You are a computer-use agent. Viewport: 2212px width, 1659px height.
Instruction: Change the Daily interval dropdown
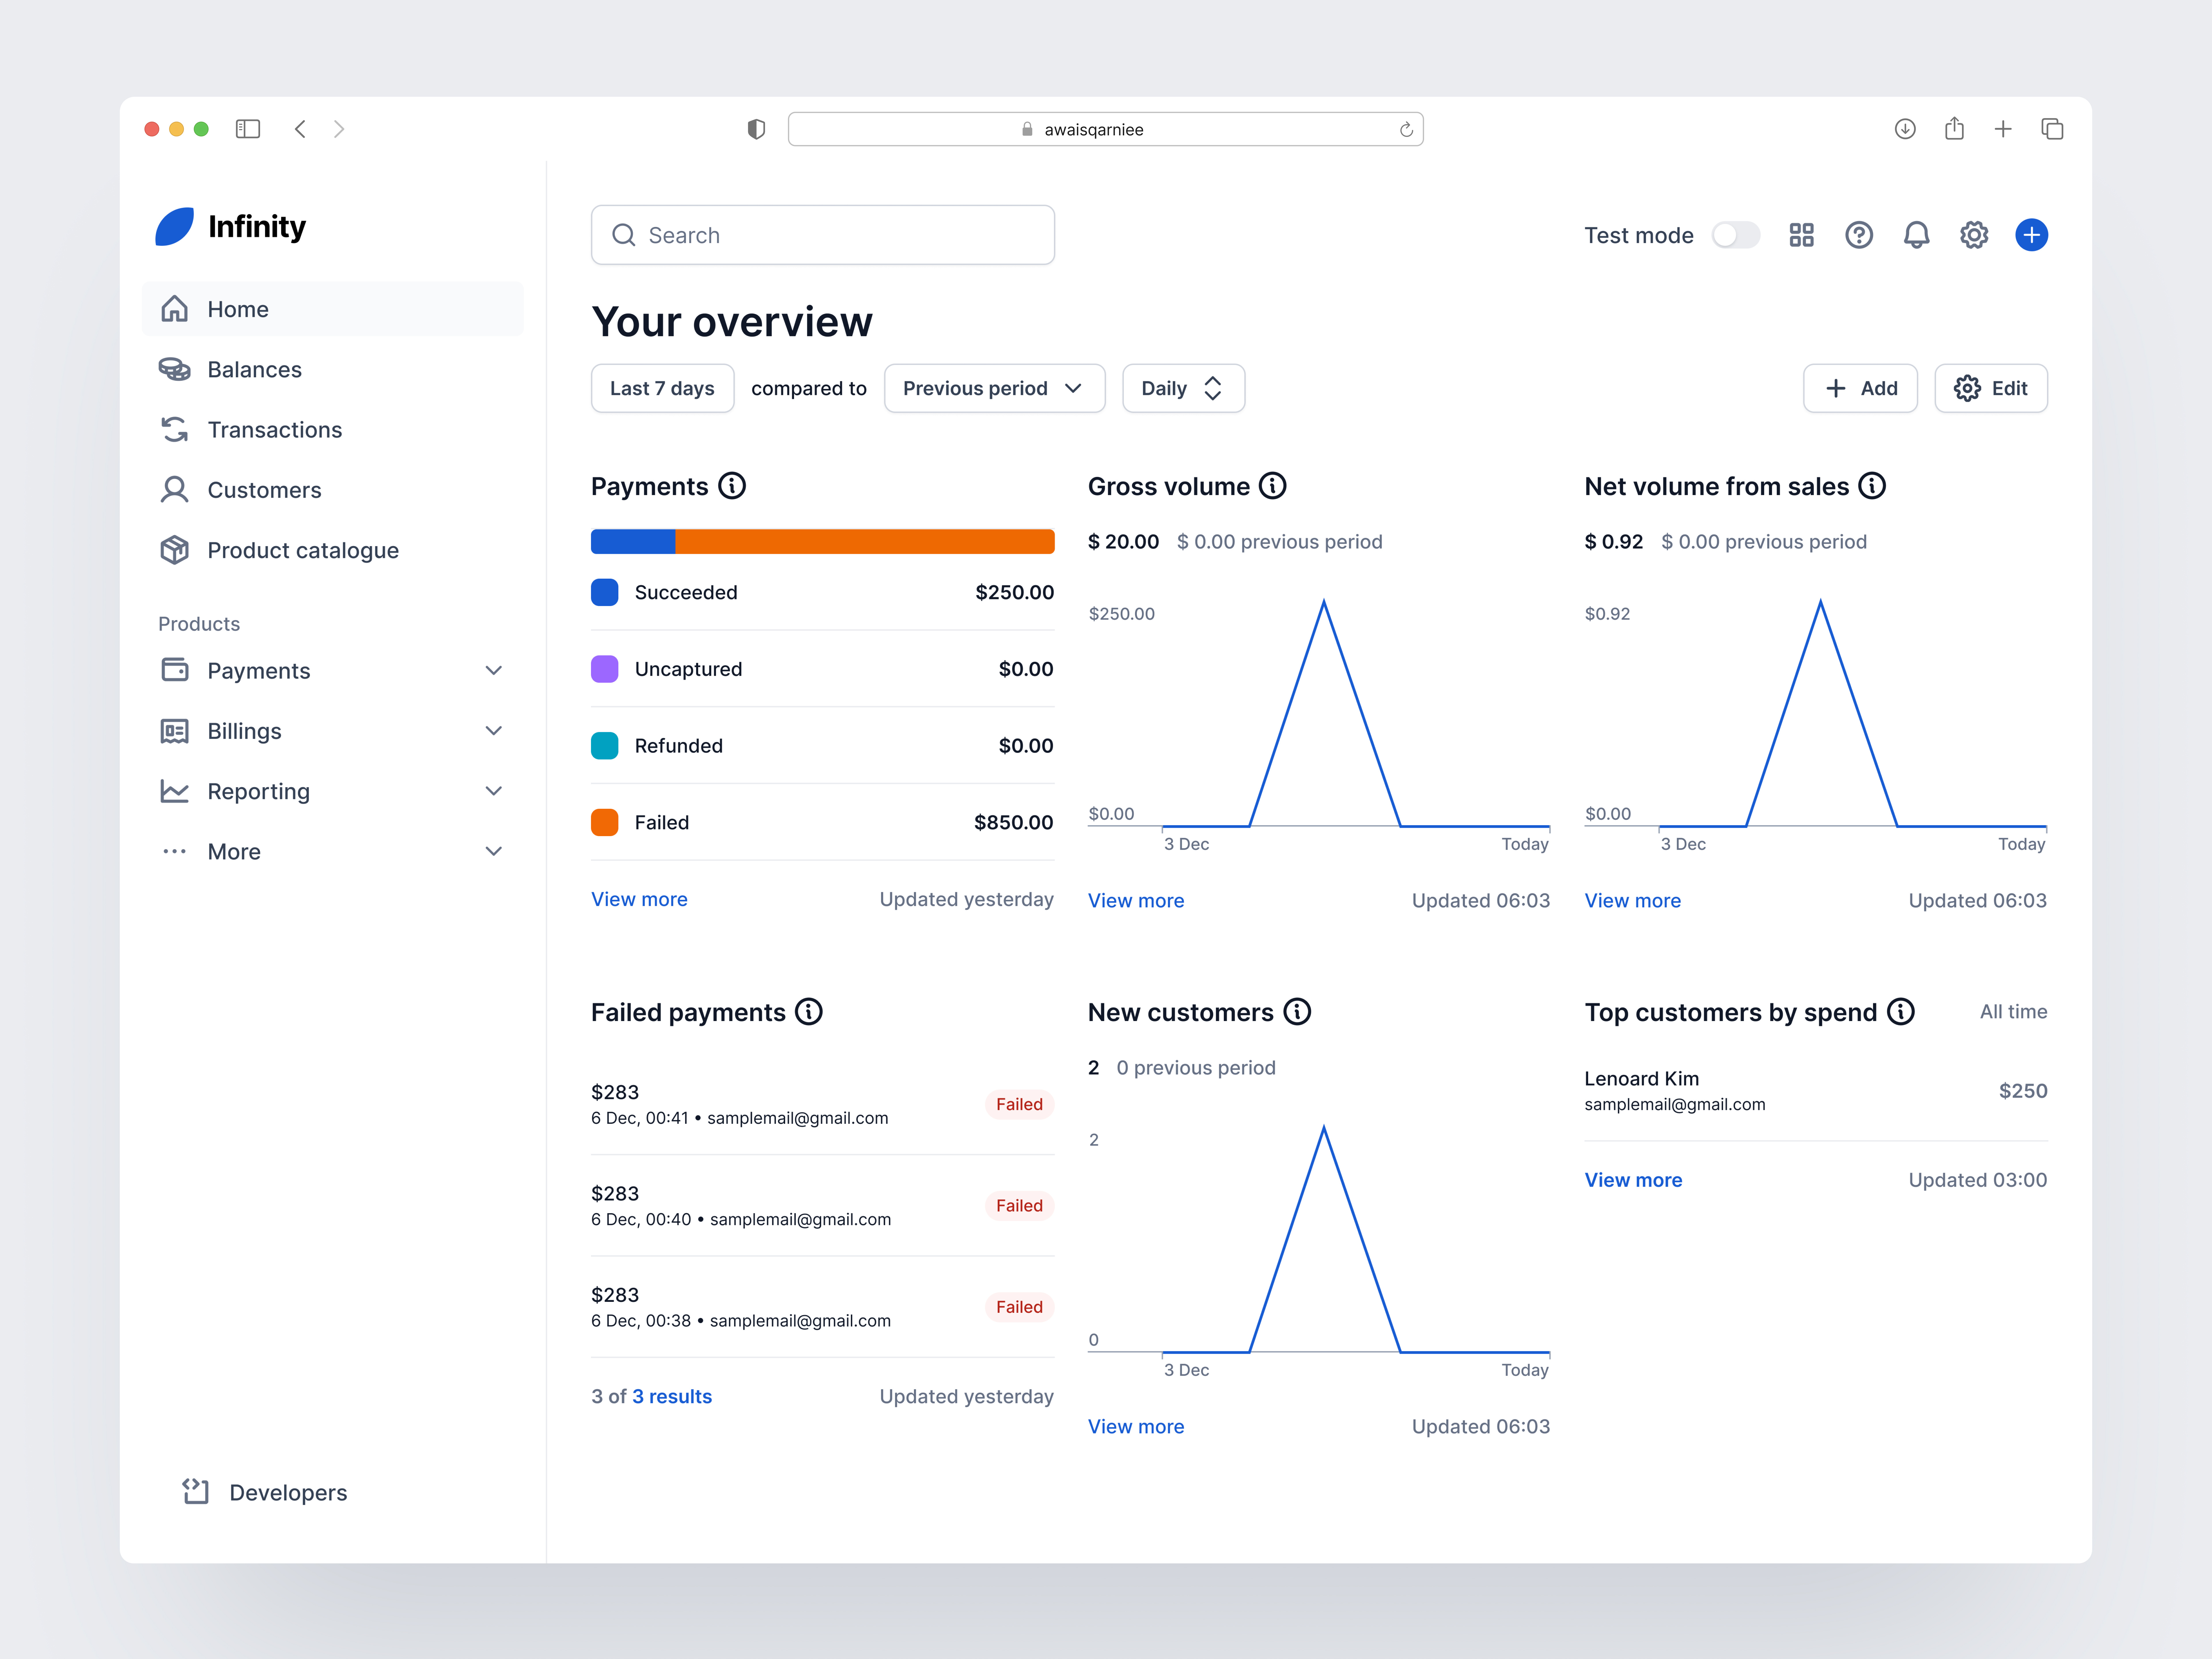pos(1183,388)
